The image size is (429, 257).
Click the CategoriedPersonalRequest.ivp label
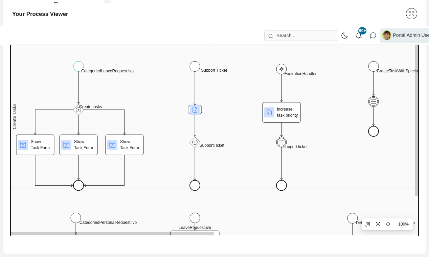(108, 223)
